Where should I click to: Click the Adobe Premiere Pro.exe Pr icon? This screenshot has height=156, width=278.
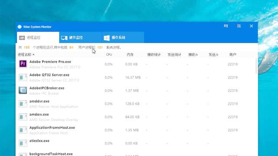[x=23, y=64]
